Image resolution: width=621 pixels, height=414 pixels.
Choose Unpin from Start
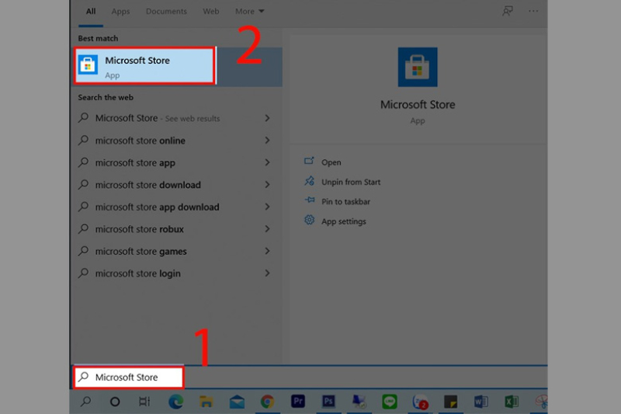click(x=351, y=182)
